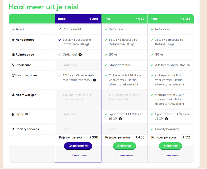Click the Priority services running icon

pos(13,129)
